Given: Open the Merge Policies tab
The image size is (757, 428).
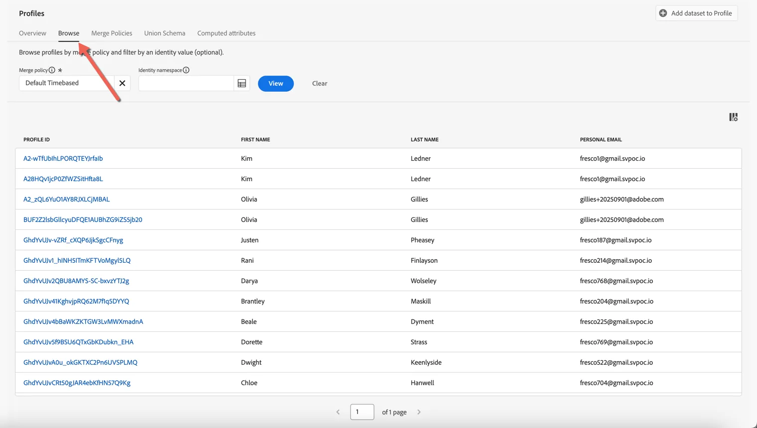Looking at the screenshot, I should (112, 33).
